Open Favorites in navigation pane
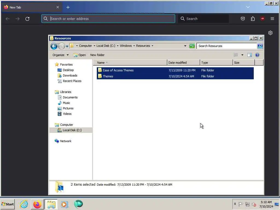The image size is (280, 210). pyautogui.click(x=66, y=65)
